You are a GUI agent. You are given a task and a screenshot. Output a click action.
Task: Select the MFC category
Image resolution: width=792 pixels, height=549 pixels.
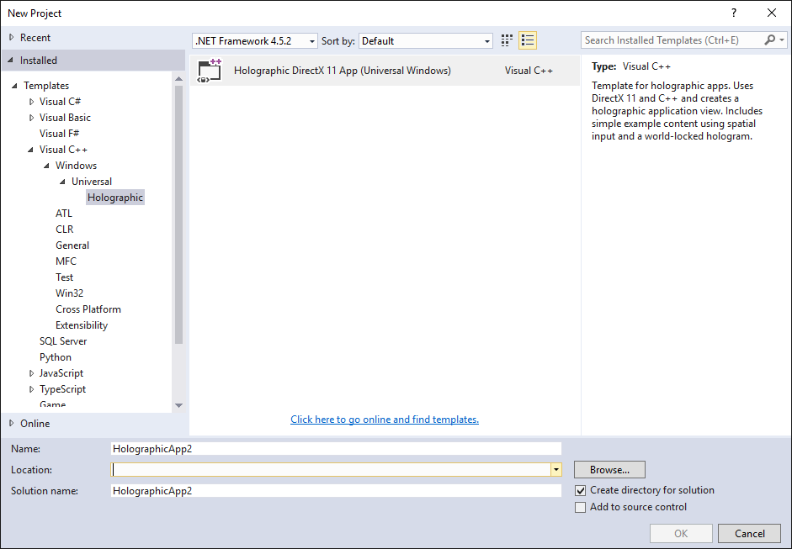[66, 261]
